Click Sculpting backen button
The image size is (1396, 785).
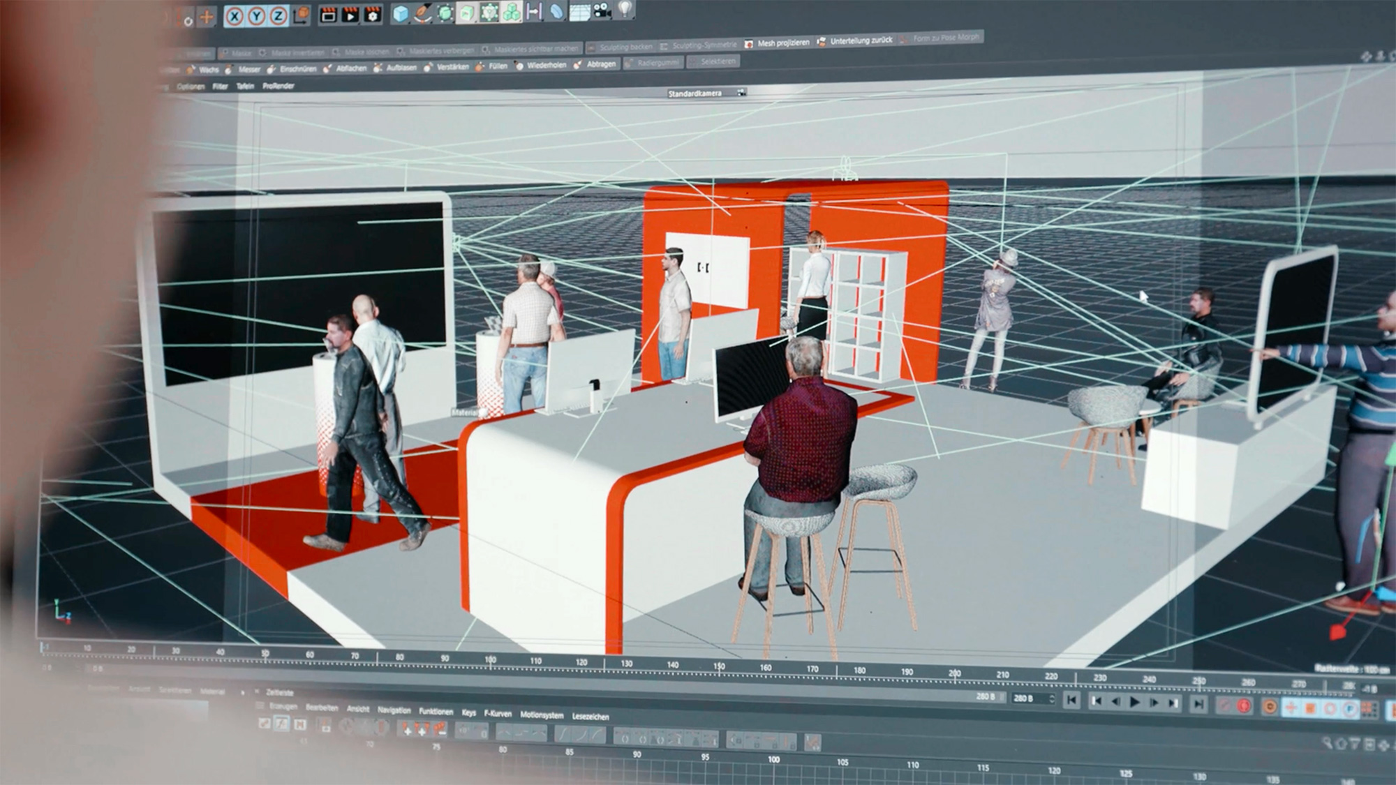click(x=620, y=47)
